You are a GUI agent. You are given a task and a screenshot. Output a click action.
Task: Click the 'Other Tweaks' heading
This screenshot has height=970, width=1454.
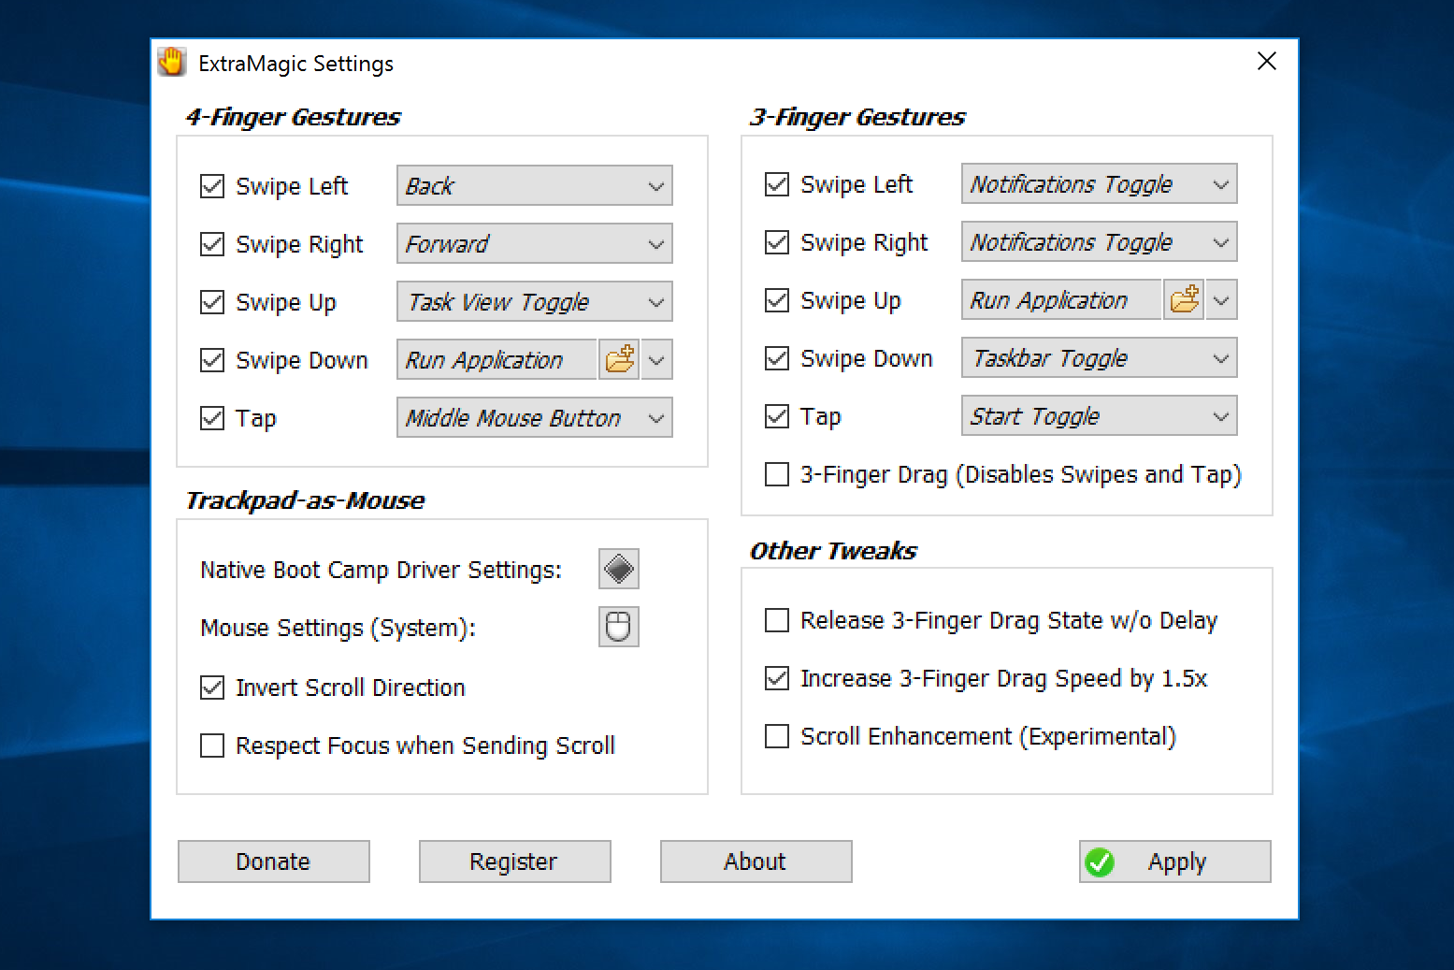[x=833, y=551]
